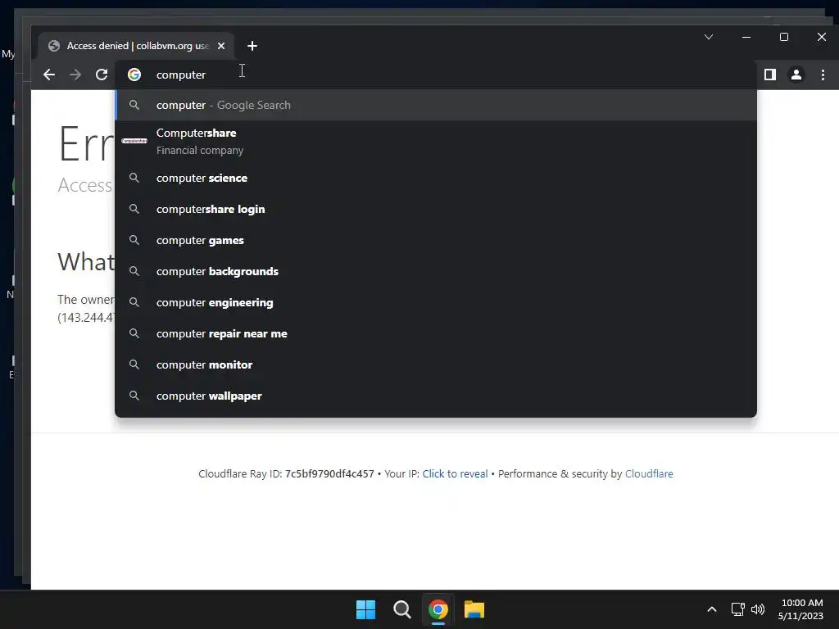
Task: Select 'computer repair near me' suggestion
Action: tap(436, 333)
